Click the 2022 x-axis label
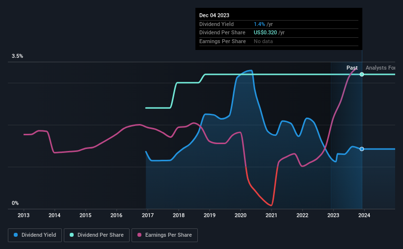The width and height of the screenshot is (403, 249). click(302, 215)
